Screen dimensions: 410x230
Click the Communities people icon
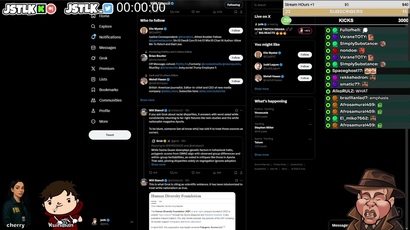[93, 100]
